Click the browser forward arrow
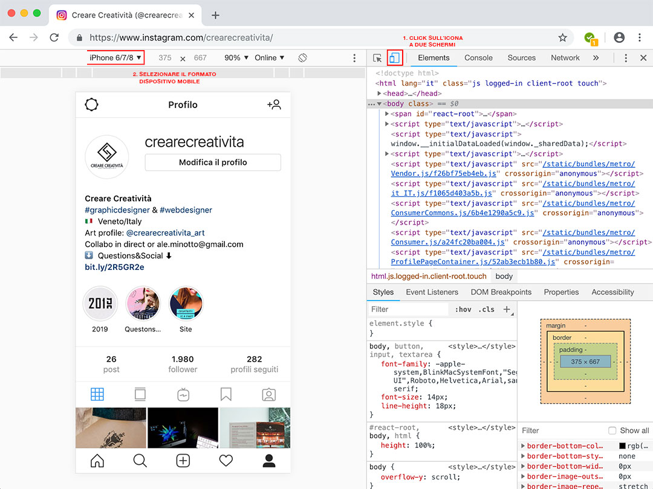 coord(34,37)
